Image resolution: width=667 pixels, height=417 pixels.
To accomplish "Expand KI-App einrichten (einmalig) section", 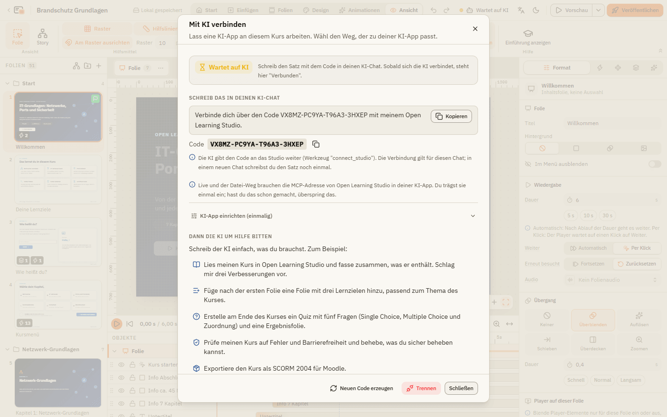I will point(333,216).
